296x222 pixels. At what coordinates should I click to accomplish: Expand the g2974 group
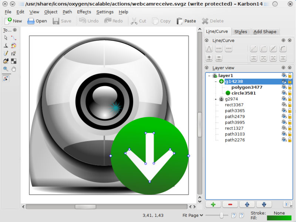pos(216,99)
